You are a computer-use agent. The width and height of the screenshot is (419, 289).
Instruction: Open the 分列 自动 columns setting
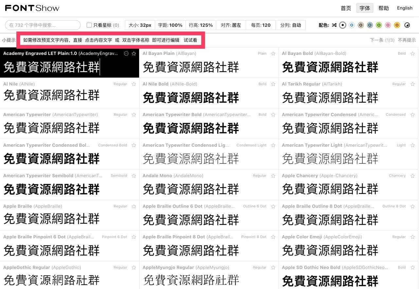click(x=291, y=25)
